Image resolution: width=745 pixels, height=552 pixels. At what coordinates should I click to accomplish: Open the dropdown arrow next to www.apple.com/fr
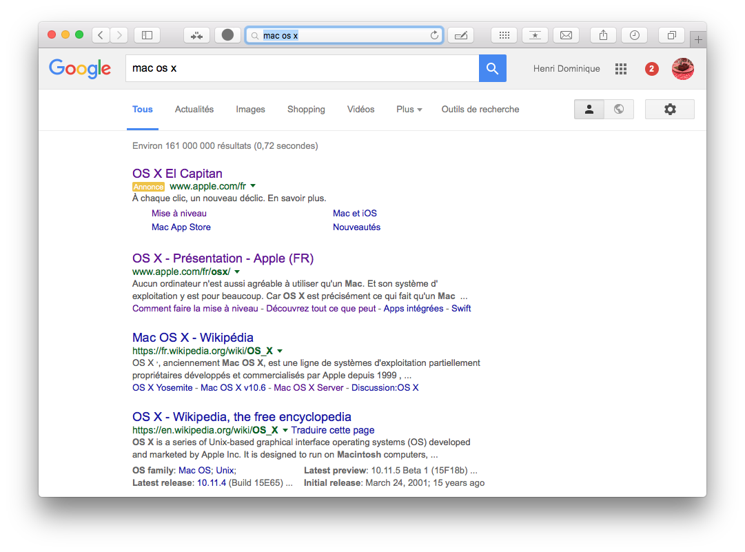[x=253, y=186]
